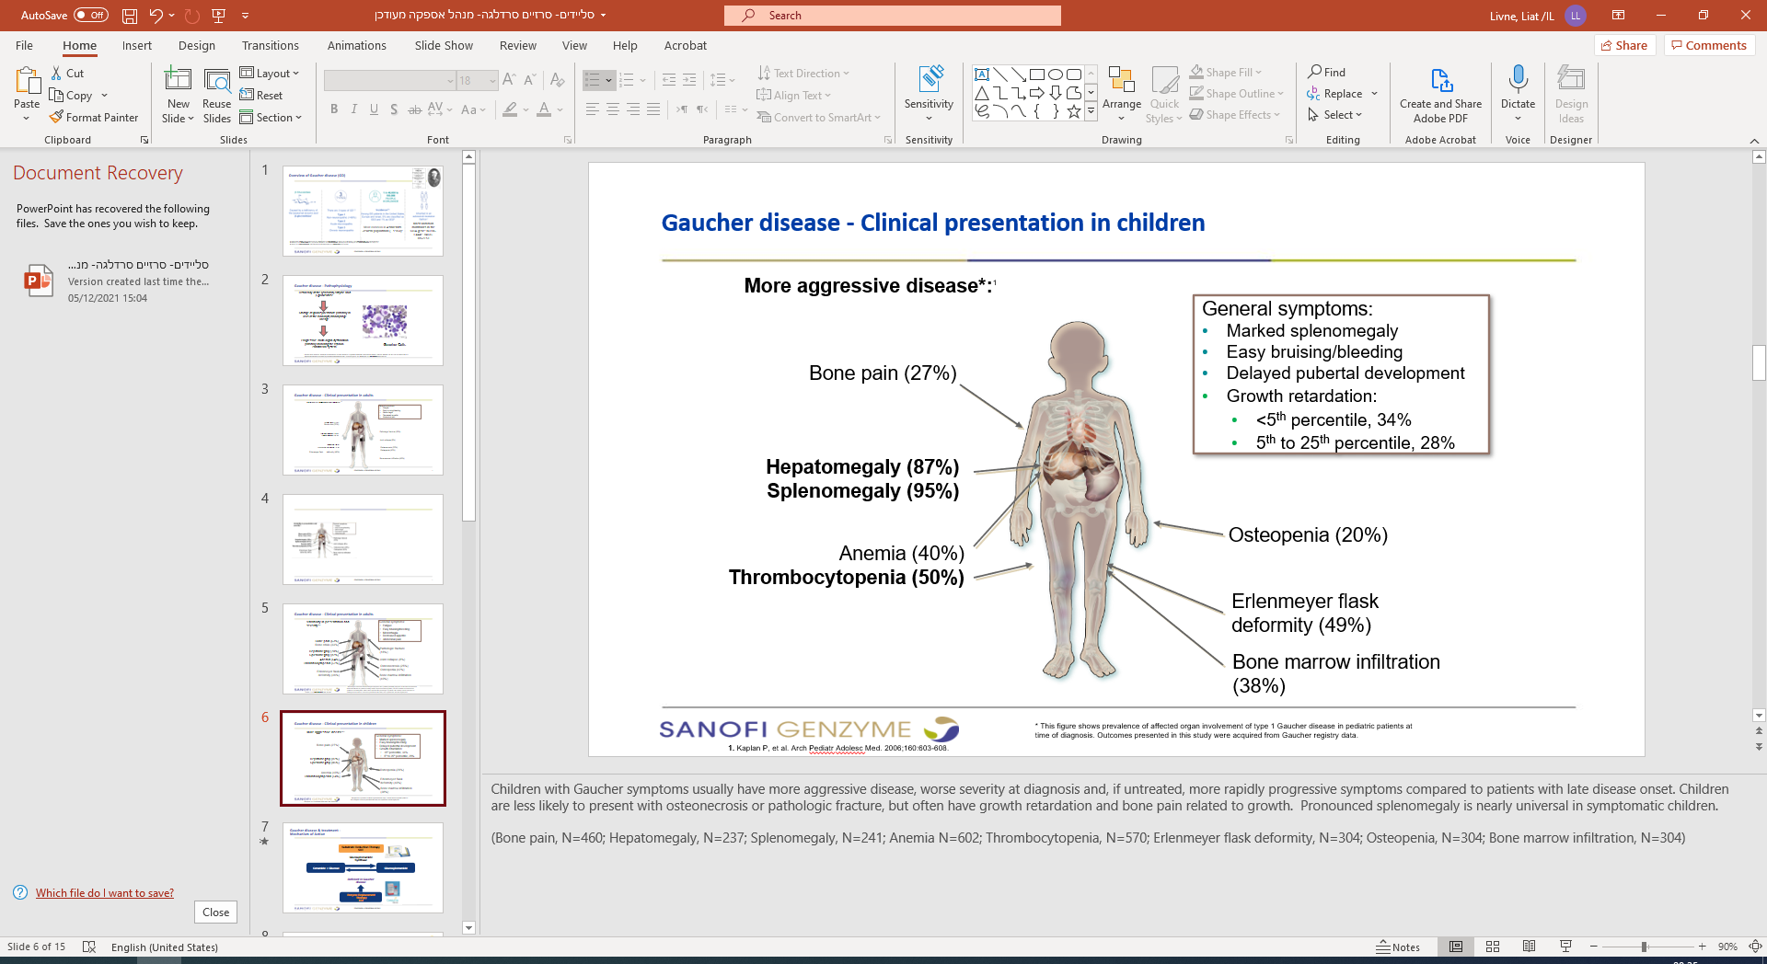Adjust the zoom slider
Image resolution: width=1767 pixels, height=964 pixels.
pyautogui.click(x=1644, y=947)
